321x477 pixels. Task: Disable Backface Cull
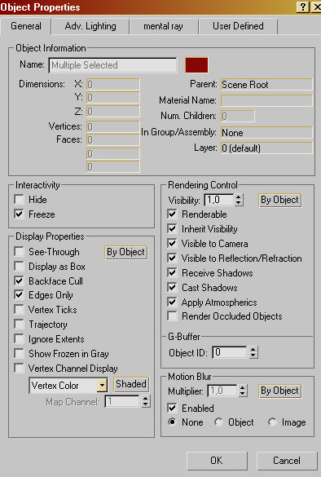[x=20, y=280]
